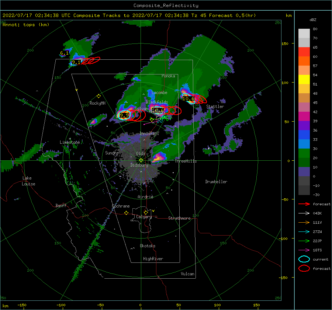Click the Drumheller city label

216,182
